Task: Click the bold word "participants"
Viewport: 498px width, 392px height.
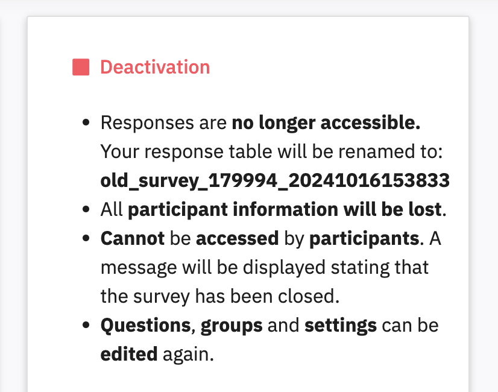Action: [364, 238]
